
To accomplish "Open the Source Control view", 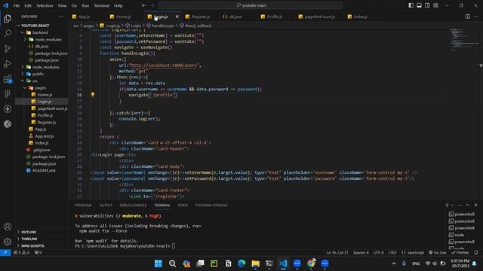I will [x=8, y=48].
